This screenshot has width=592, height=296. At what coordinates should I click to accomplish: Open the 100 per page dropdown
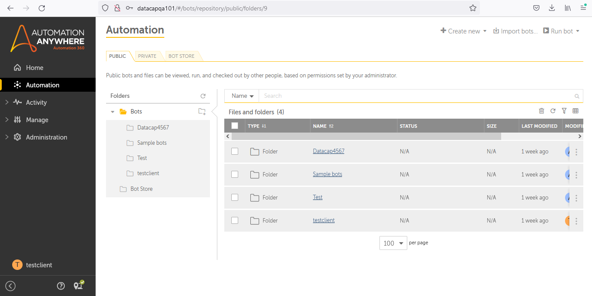(x=393, y=243)
